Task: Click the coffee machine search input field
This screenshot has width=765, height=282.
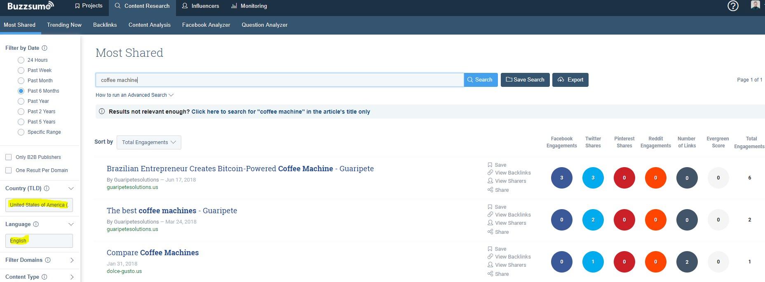Action: (x=279, y=80)
